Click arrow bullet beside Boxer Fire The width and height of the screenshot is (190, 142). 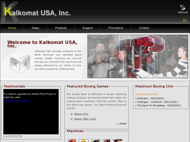(72, 114)
